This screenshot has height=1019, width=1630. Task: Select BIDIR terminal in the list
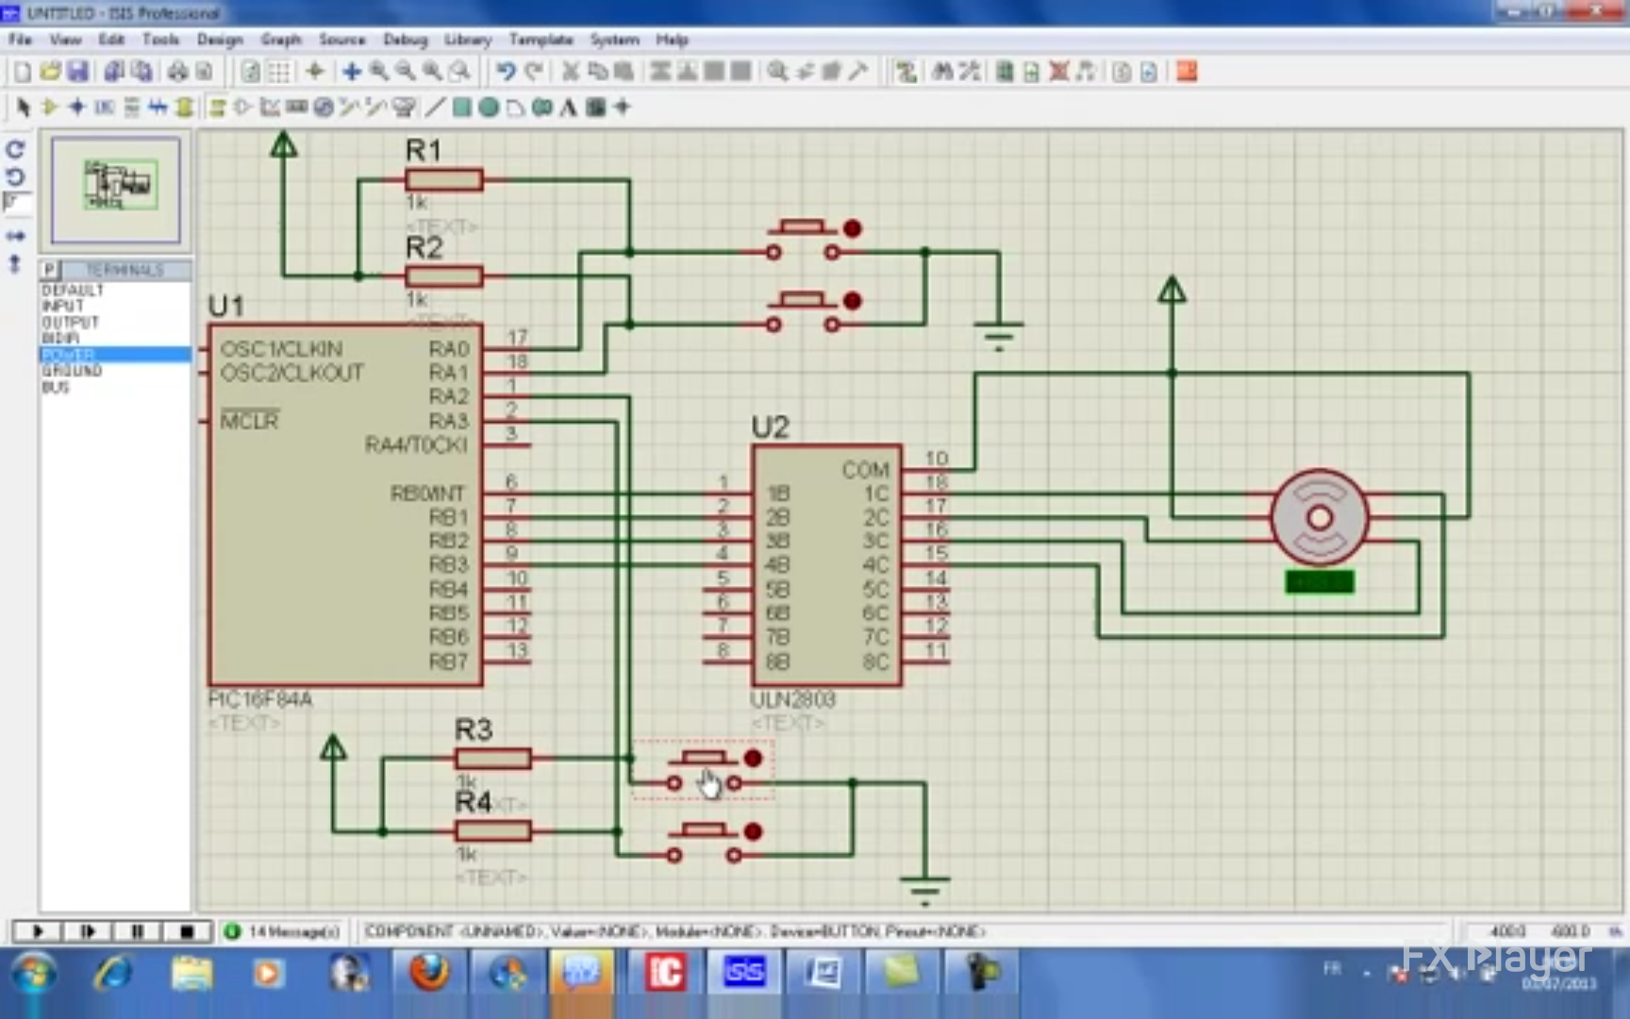tap(115, 339)
